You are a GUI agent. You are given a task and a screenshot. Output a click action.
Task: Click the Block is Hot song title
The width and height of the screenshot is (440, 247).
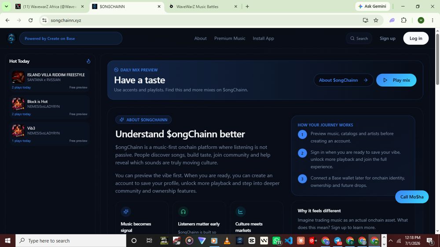[x=37, y=102]
